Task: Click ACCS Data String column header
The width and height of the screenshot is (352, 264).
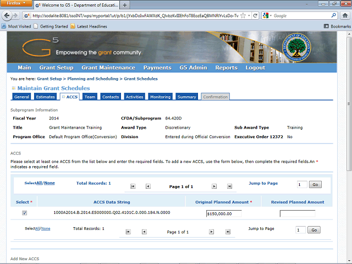Action: click(112, 202)
